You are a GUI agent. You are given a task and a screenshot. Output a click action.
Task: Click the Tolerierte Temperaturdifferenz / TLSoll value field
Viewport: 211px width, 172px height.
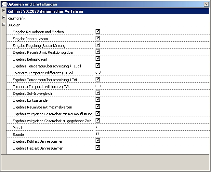point(151,73)
